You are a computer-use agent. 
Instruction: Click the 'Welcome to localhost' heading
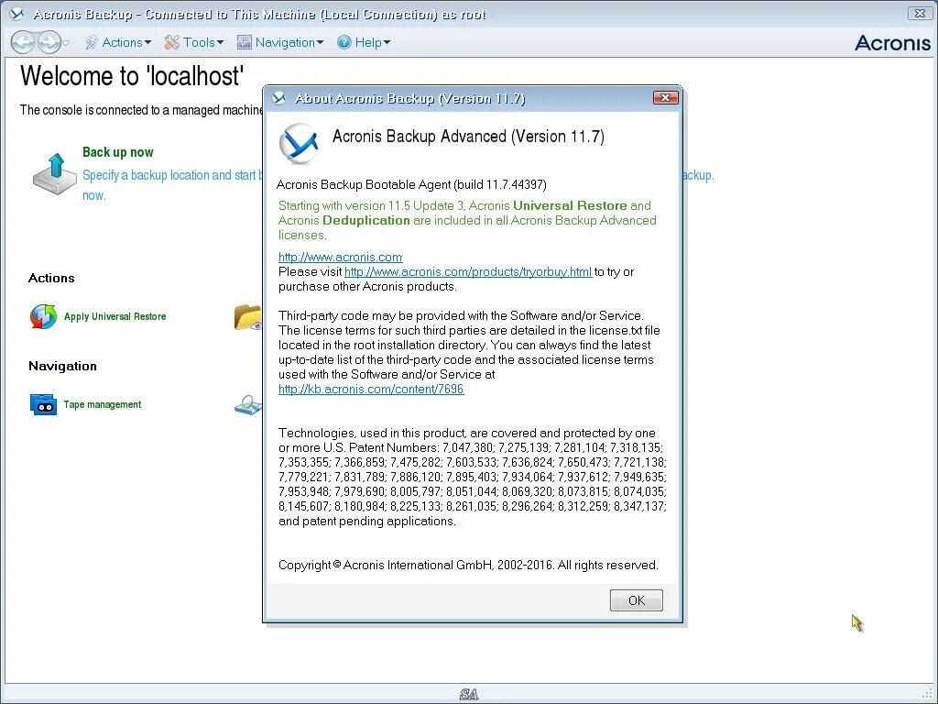click(x=132, y=76)
